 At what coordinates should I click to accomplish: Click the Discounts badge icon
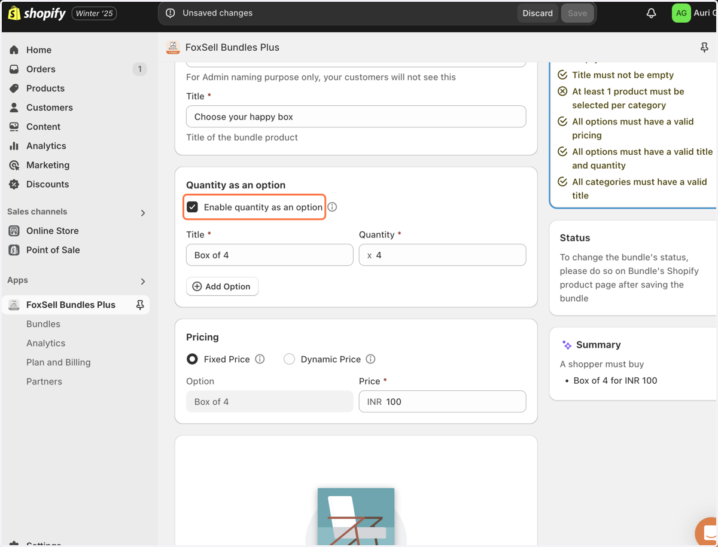tap(14, 184)
